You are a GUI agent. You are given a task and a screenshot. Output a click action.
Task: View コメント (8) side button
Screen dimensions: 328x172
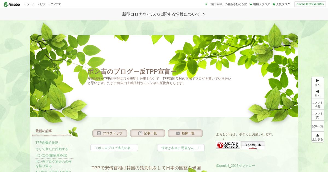318,115
